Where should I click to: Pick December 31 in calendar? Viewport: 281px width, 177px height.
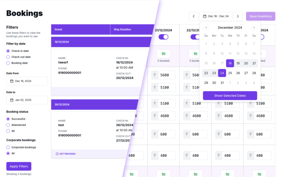coord(222,83)
